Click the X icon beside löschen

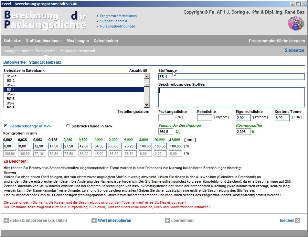298,221
